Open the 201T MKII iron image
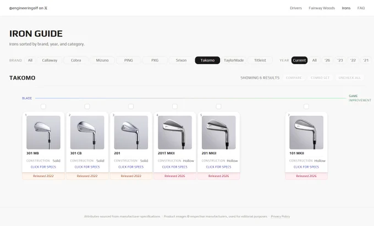Image resolution: width=374 pixels, height=226 pixels. click(x=175, y=133)
